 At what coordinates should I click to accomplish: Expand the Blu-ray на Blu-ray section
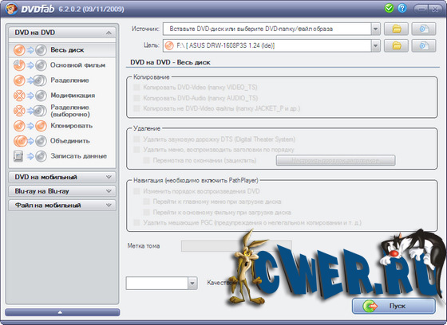[x=62, y=191]
